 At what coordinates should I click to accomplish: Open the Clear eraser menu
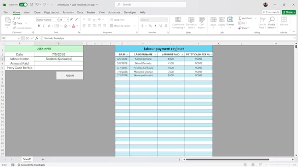coord(244,28)
